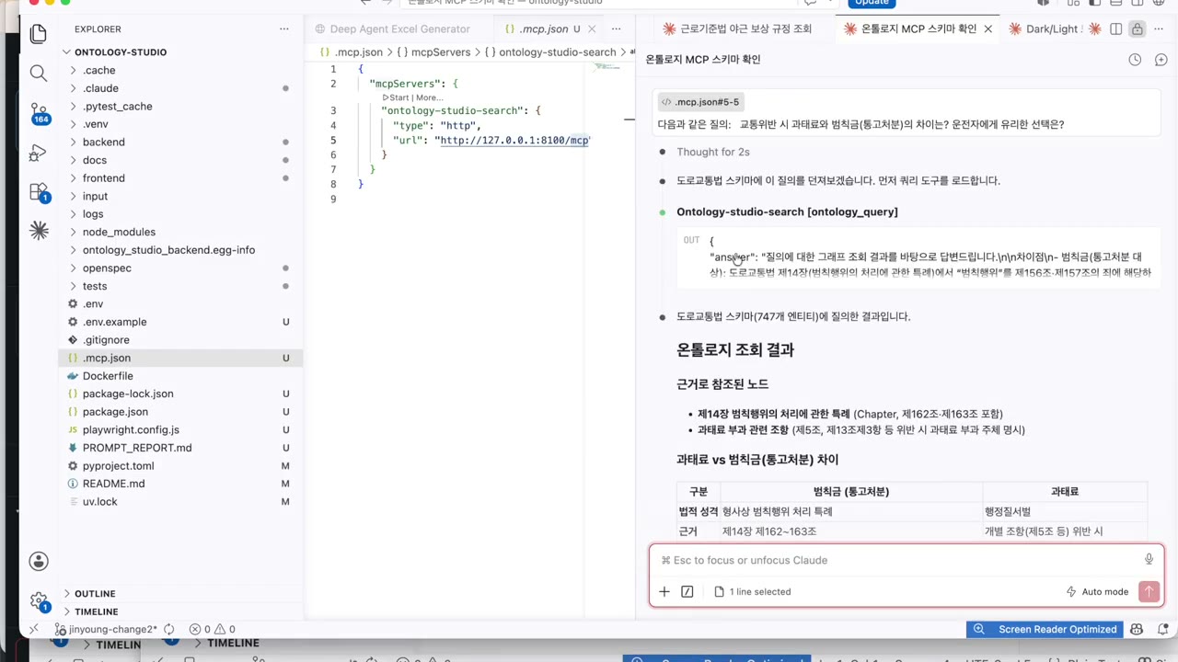Open playwright.config.js in Explorer
This screenshot has height=662, width=1178.
[x=131, y=430]
